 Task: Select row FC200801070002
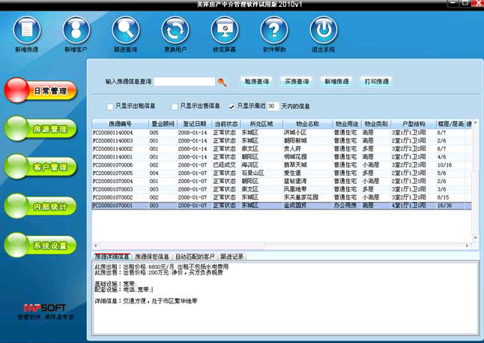282,197
